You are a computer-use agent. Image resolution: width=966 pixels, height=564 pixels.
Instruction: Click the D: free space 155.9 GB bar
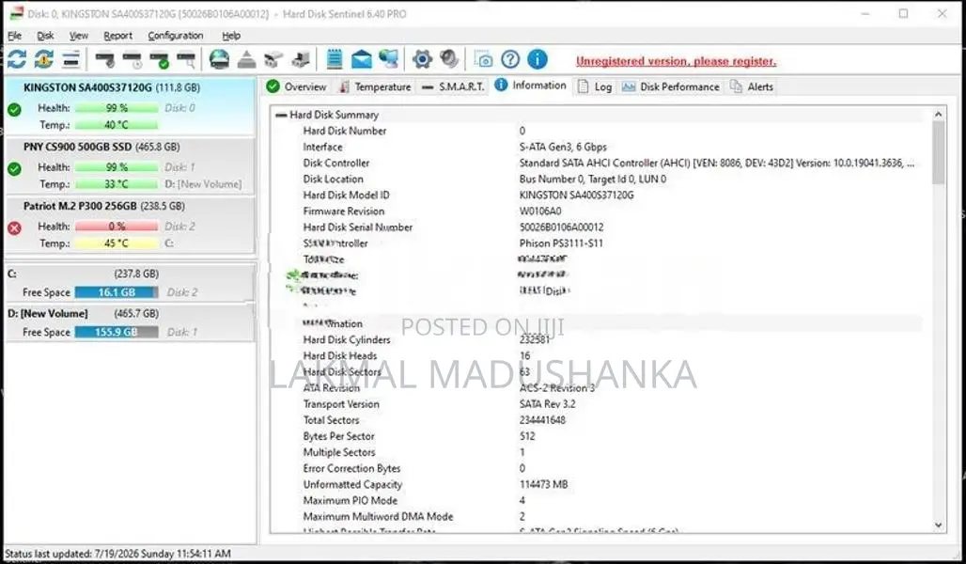pos(117,332)
